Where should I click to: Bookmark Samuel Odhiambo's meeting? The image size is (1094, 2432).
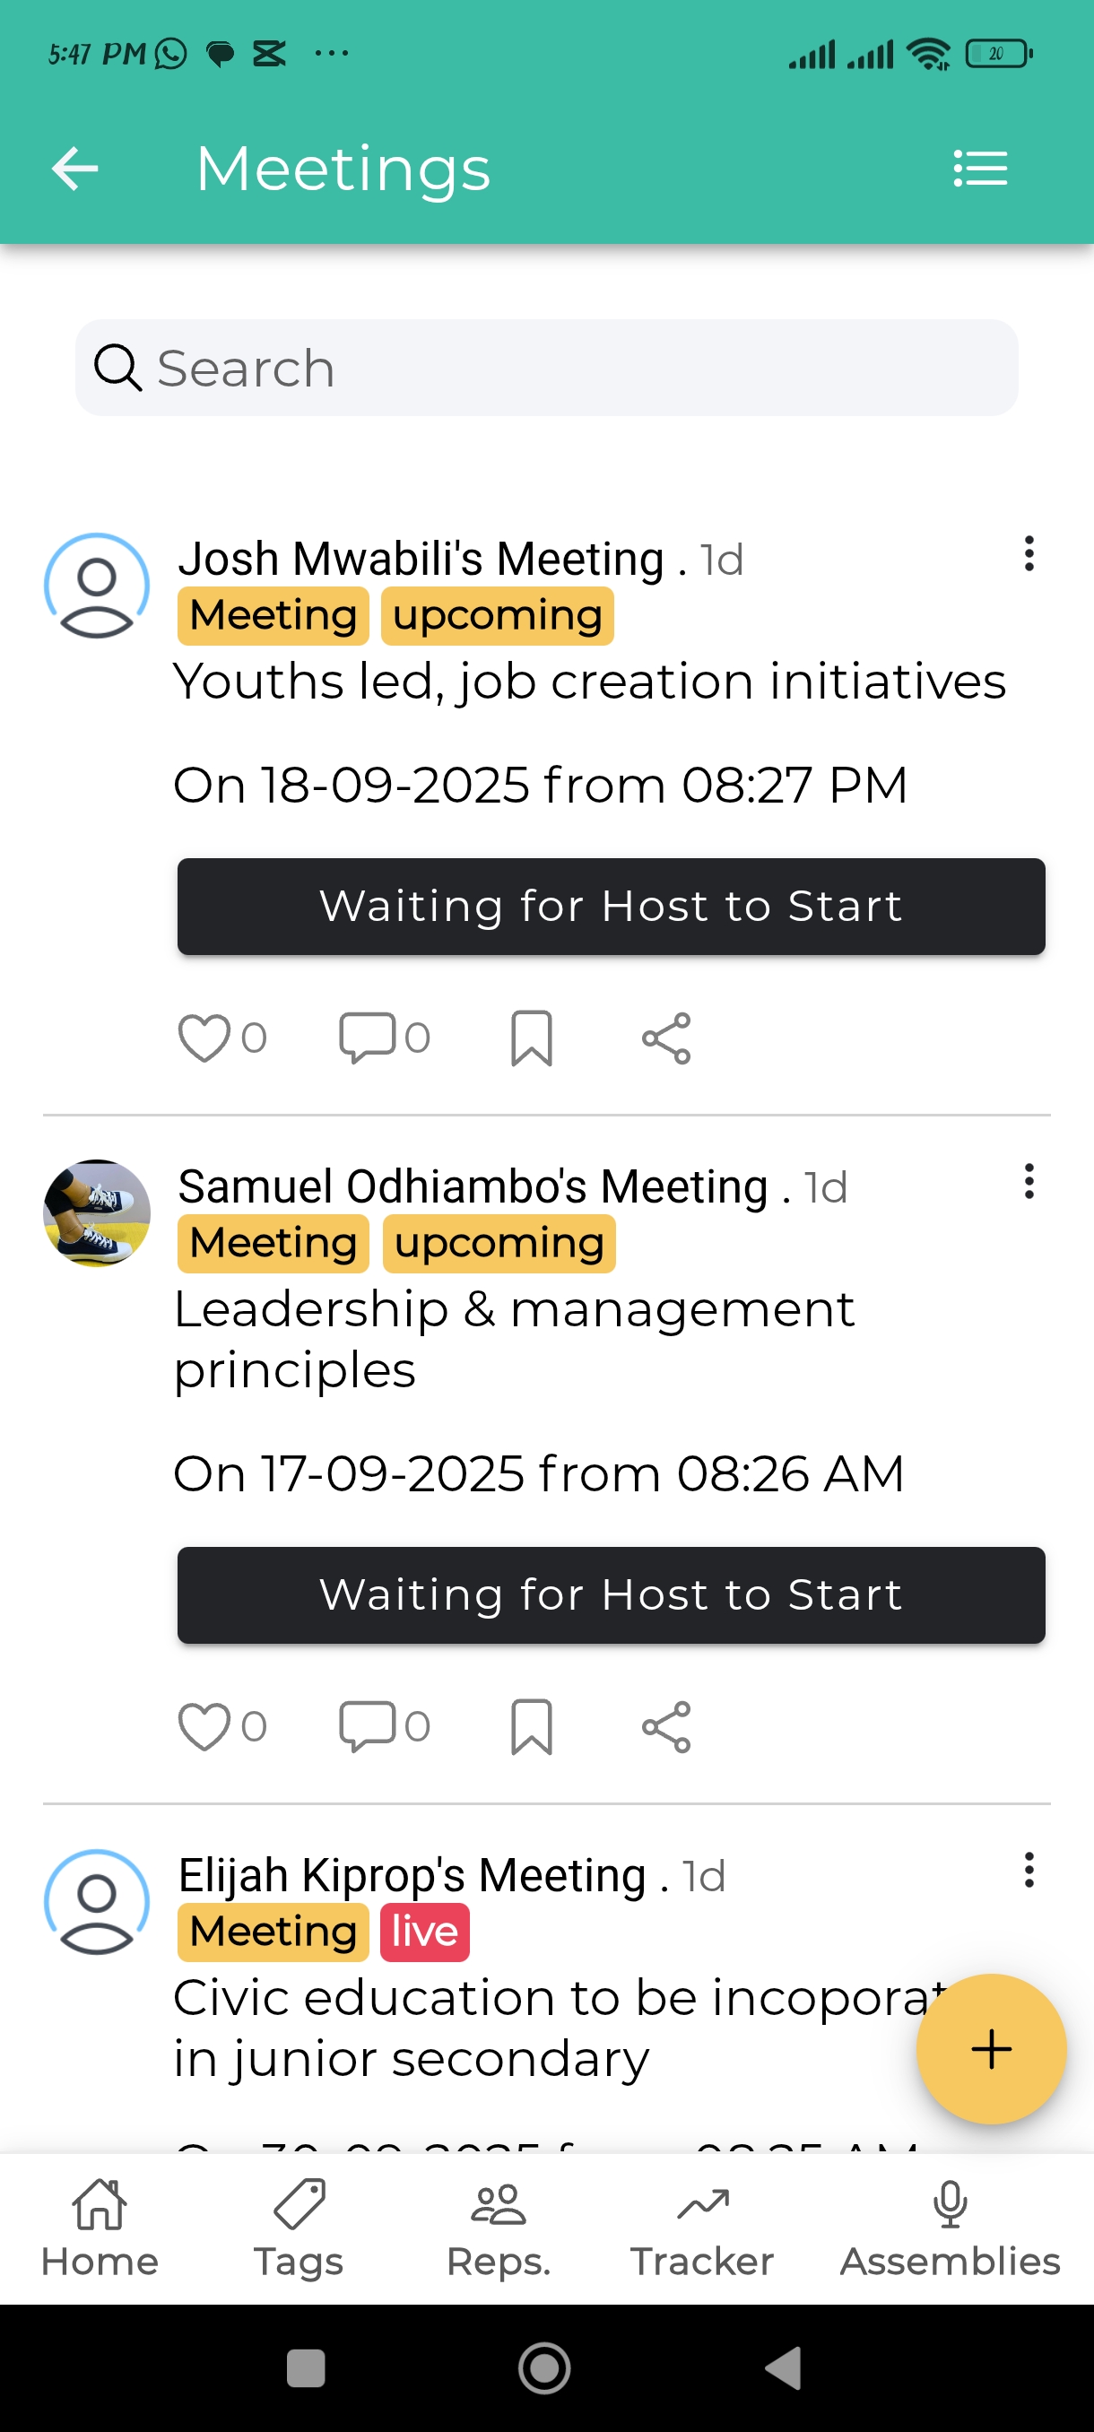pyautogui.click(x=532, y=1727)
